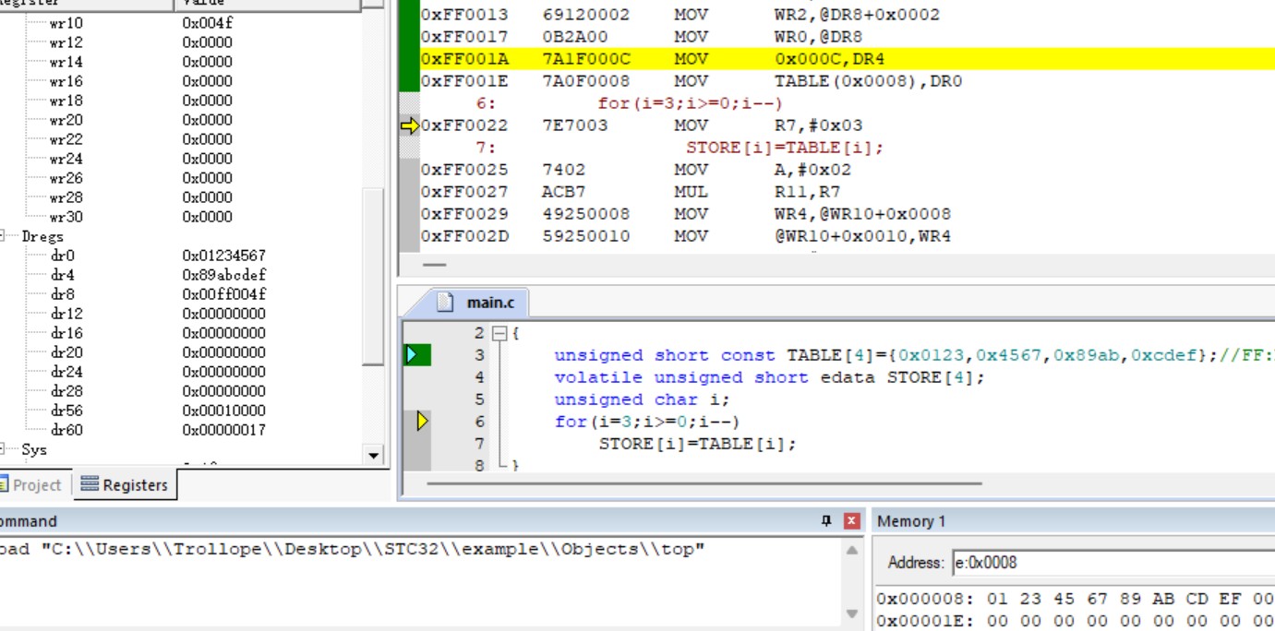1275x631 pixels.
Task: Click the disassembly source line 7 STORE text
Action: point(785,148)
